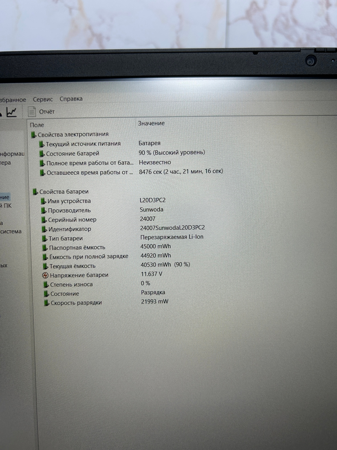Select the Ёмкость при полной зарядке field
Viewport: 337px width, 450px height.
point(89,257)
